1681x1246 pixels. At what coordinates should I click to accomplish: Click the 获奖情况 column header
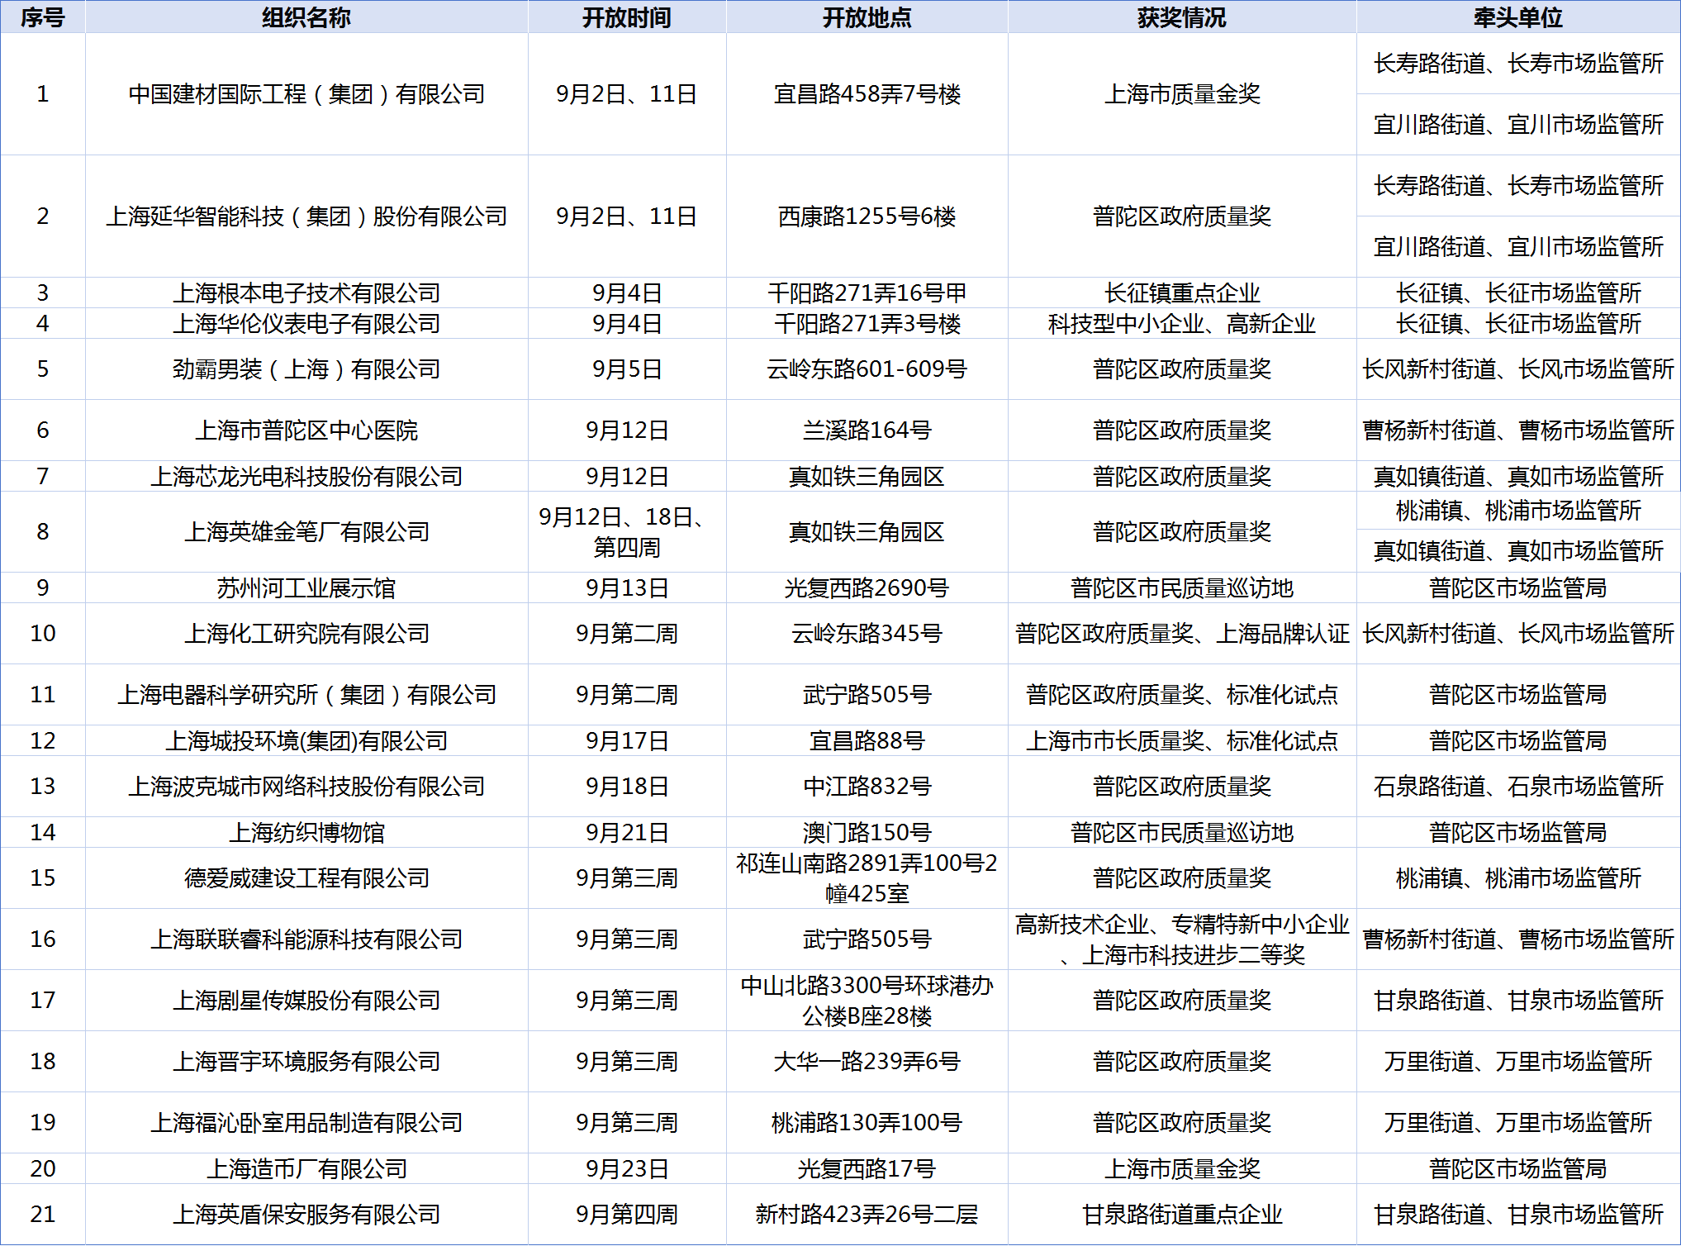tap(1181, 17)
